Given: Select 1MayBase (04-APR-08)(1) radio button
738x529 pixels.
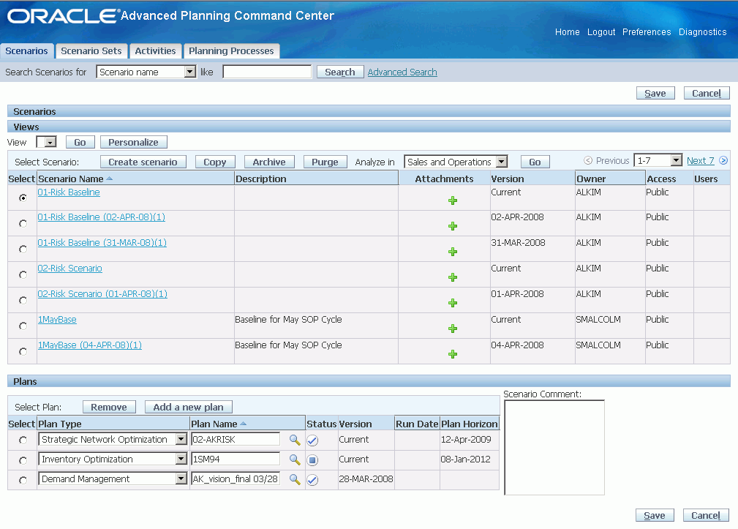Looking at the screenshot, I should [x=23, y=351].
